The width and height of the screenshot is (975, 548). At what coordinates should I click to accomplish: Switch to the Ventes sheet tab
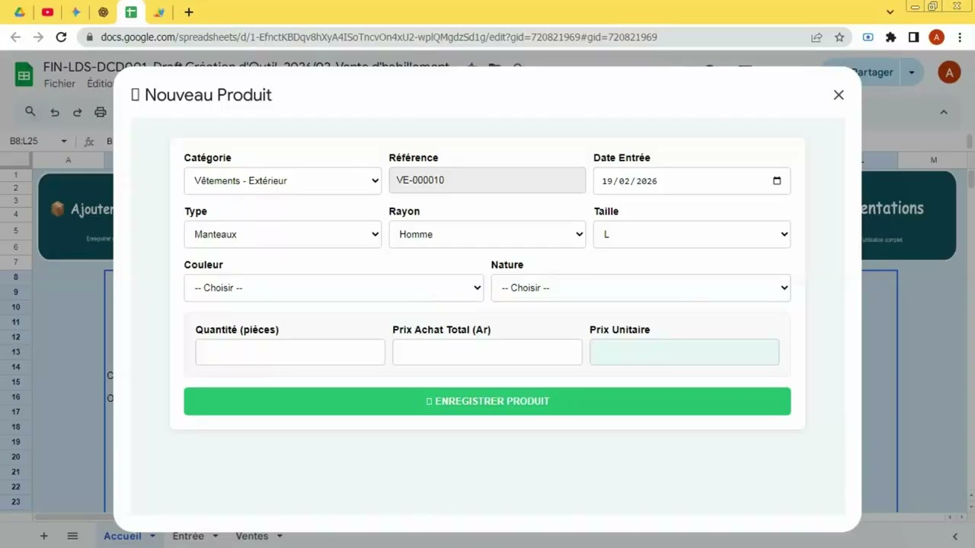(252, 536)
